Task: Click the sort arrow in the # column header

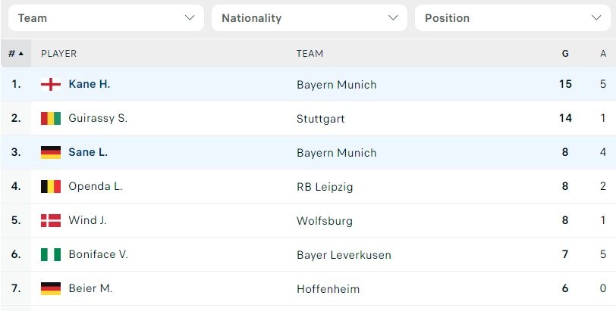Action: [x=20, y=54]
